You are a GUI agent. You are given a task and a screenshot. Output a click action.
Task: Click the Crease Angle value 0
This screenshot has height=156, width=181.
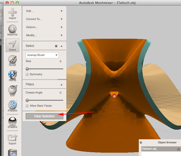(60, 93)
